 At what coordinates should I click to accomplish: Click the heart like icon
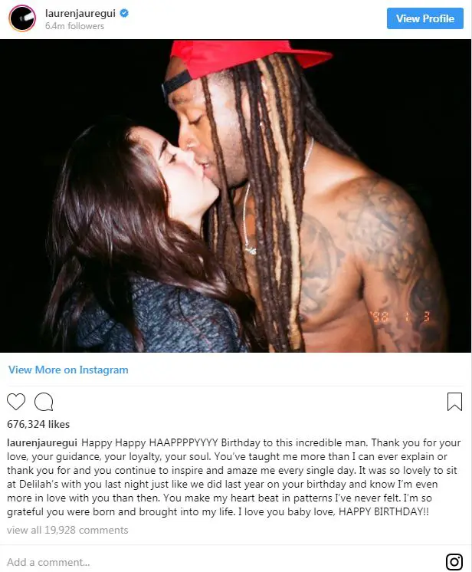point(16,402)
